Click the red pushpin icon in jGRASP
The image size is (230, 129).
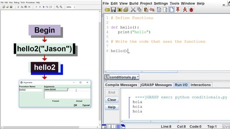click(x=178, y=10)
